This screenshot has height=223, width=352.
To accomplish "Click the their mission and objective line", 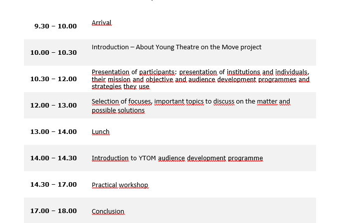I will click(200, 79).
